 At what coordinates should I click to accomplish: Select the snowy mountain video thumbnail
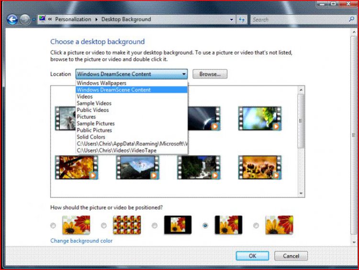137,168
